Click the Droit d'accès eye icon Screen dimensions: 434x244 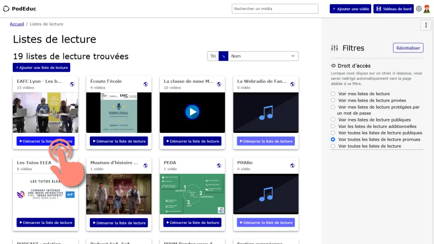pyautogui.click(x=333, y=66)
